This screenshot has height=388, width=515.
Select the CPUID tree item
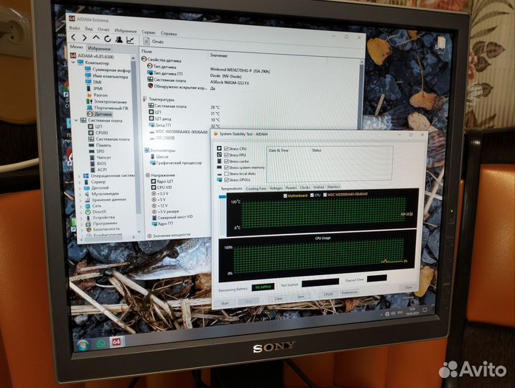(x=102, y=133)
